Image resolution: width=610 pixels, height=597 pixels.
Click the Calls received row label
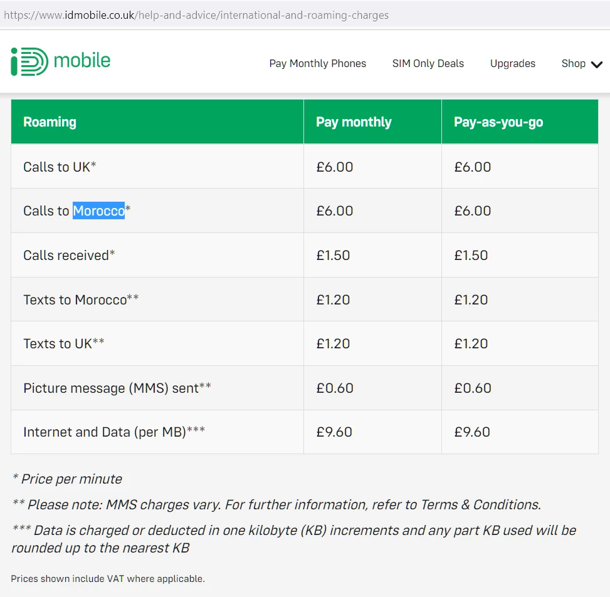69,255
